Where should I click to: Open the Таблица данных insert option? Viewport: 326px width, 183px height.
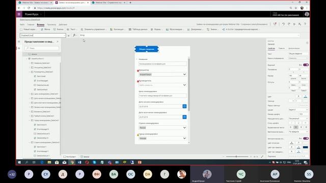[x=138, y=29]
